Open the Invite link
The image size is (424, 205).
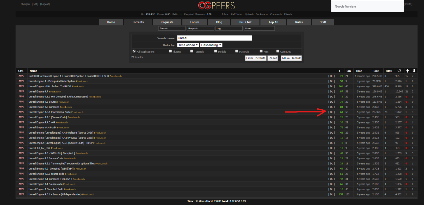408,4
